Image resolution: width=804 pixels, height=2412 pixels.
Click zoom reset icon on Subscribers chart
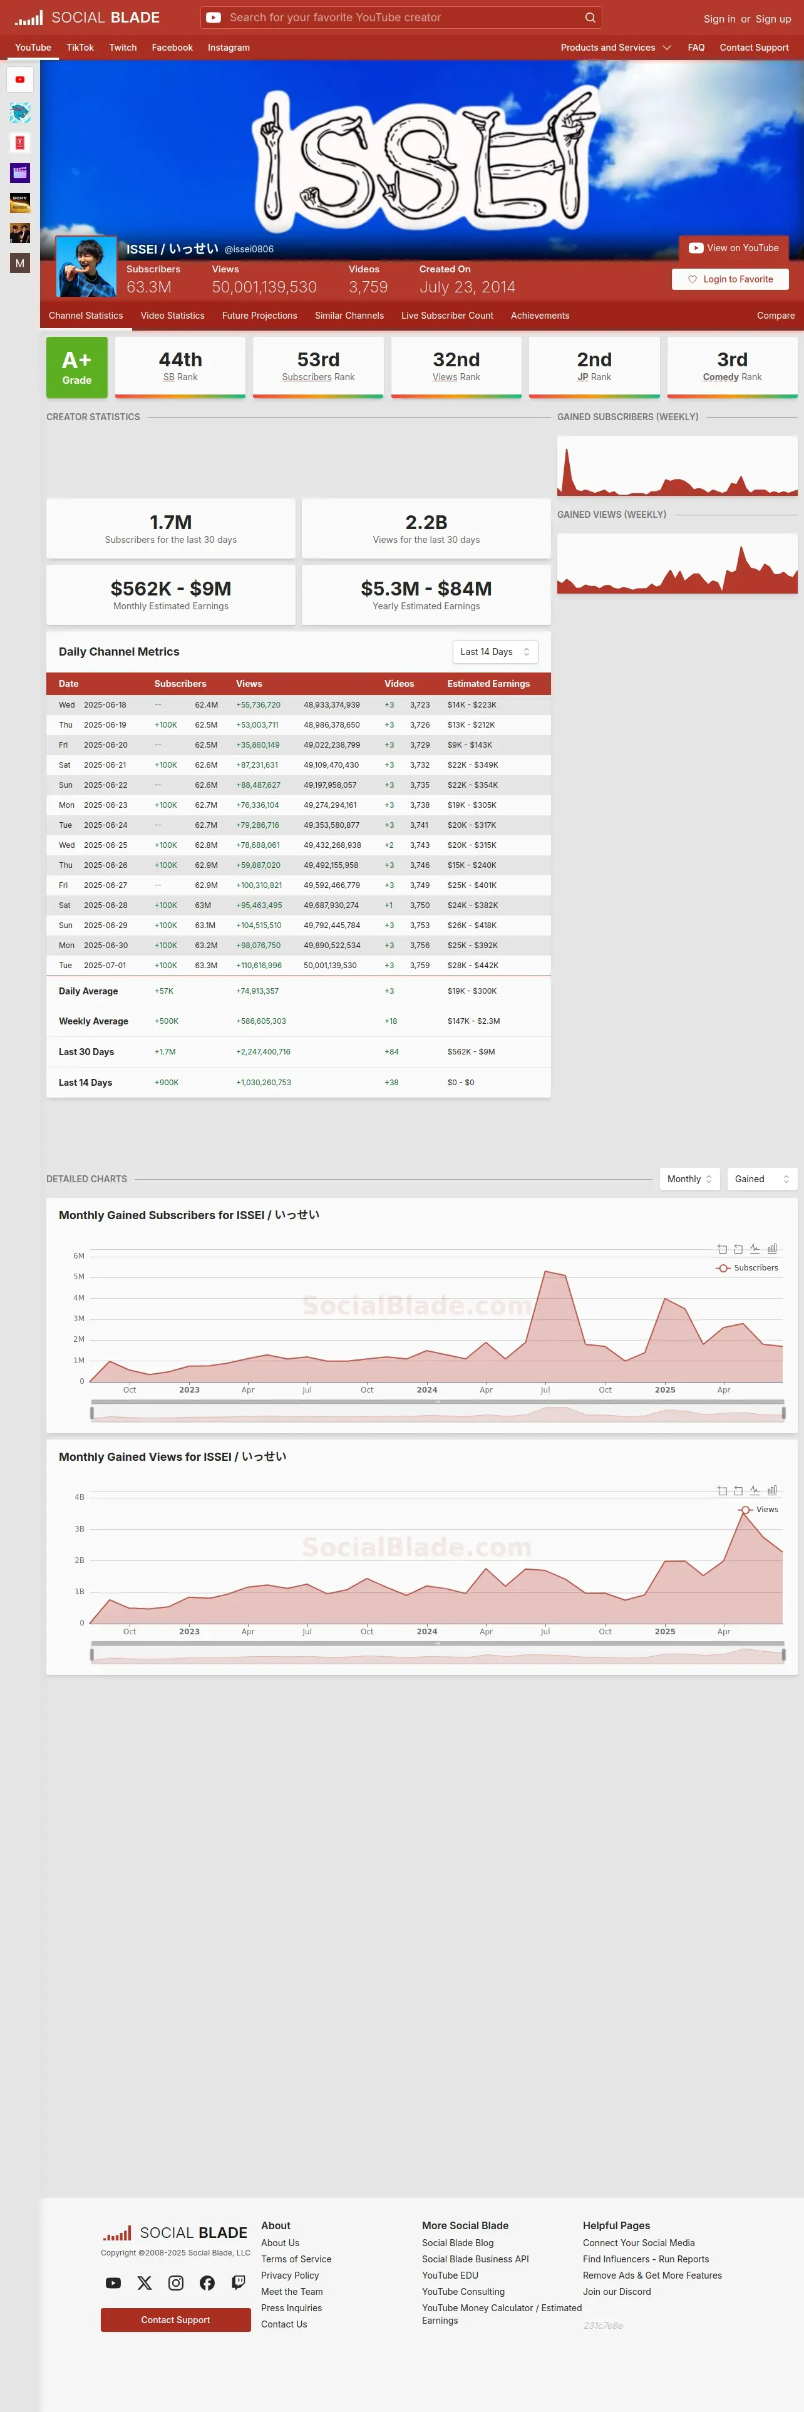[x=738, y=1248]
